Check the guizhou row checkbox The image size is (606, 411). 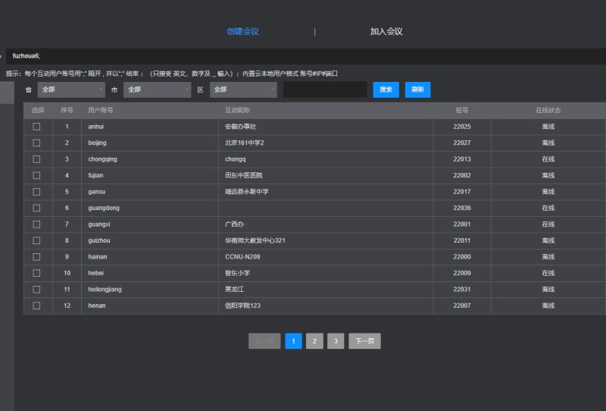click(x=36, y=240)
